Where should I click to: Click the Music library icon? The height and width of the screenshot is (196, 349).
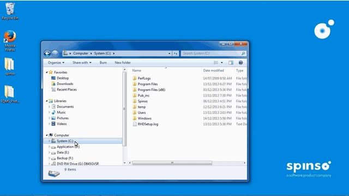(53, 113)
